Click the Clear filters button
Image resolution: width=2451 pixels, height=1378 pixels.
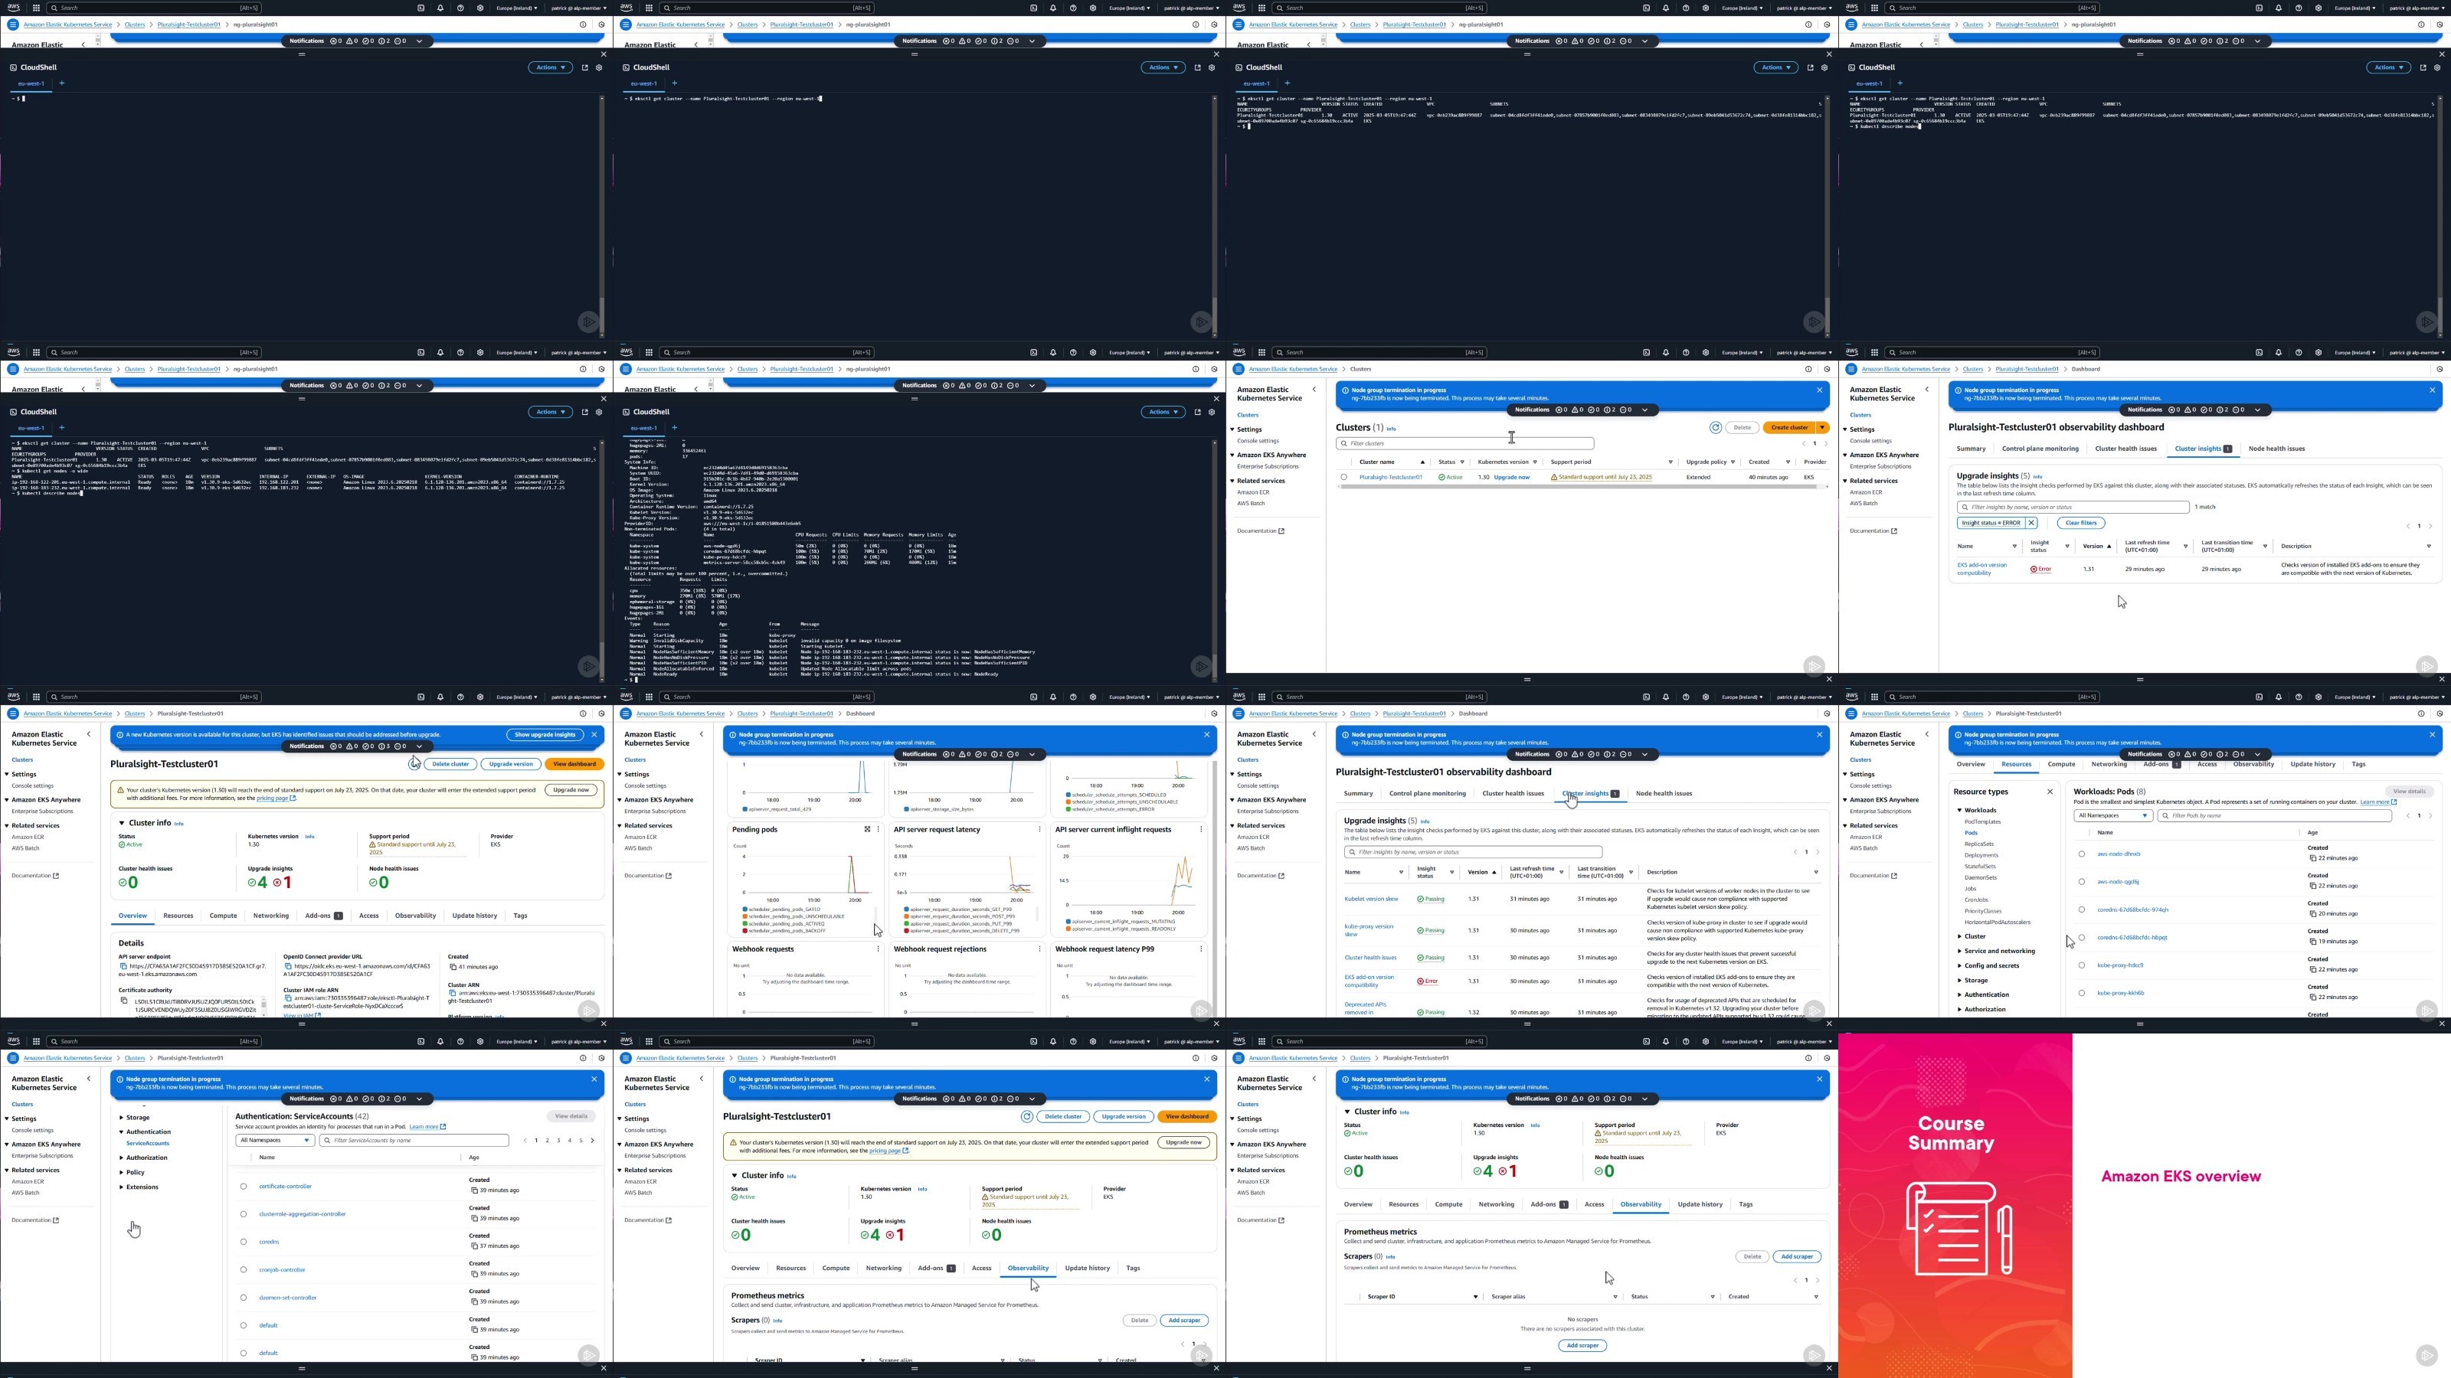point(2081,523)
